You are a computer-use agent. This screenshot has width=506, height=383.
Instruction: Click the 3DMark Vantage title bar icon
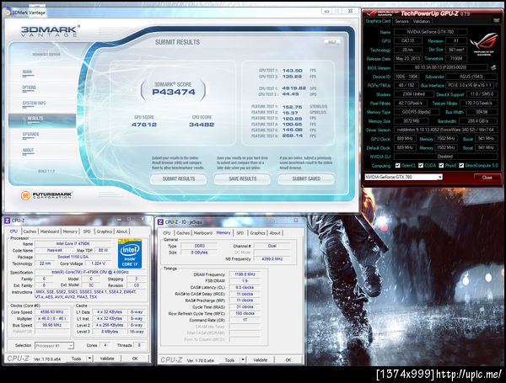pyautogui.click(x=8, y=13)
